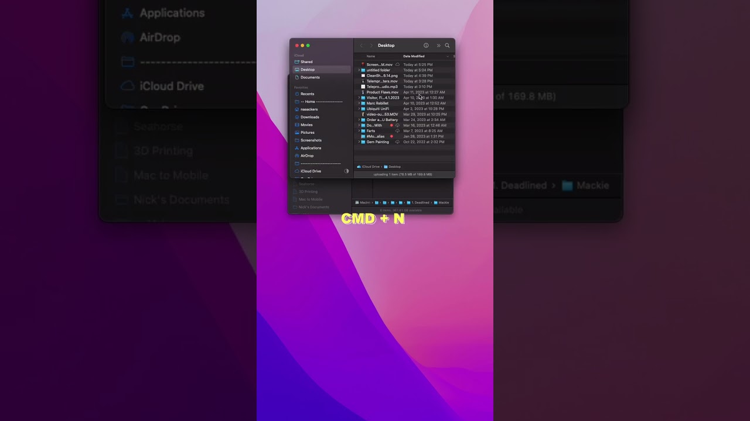
Task: Select the video-ou...53.MOV file
Action: tap(382, 115)
